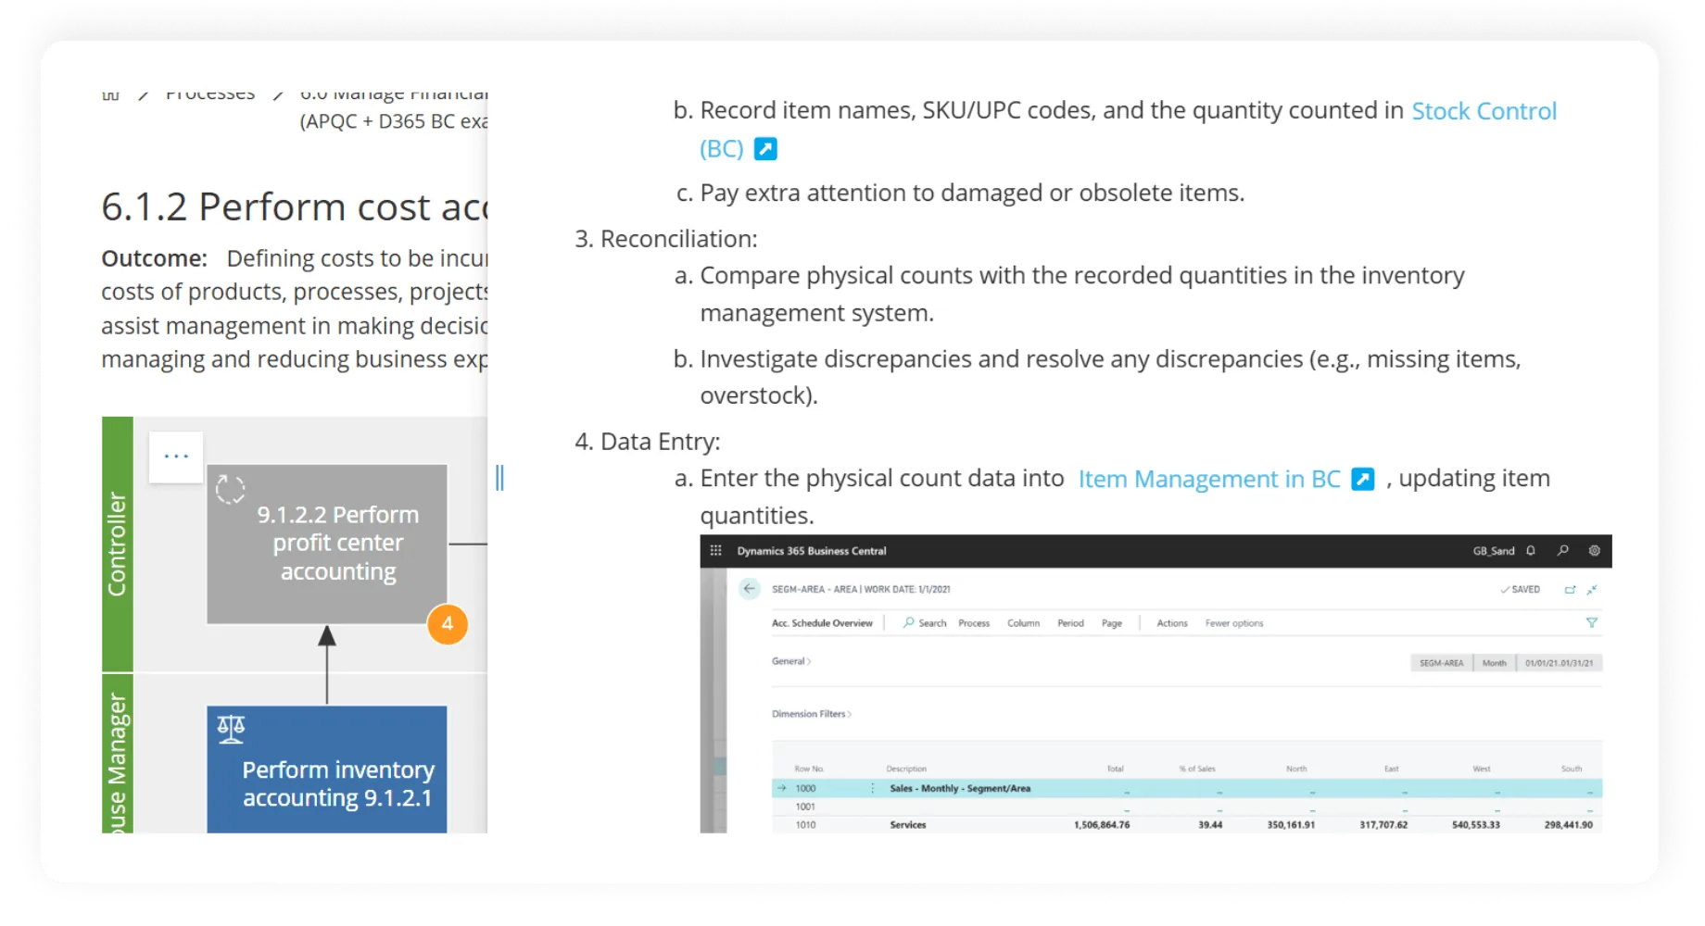The height and width of the screenshot is (926, 1705).
Task: Select the Sales - Monthly - Segment/Area row
Action: coord(1187,789)
